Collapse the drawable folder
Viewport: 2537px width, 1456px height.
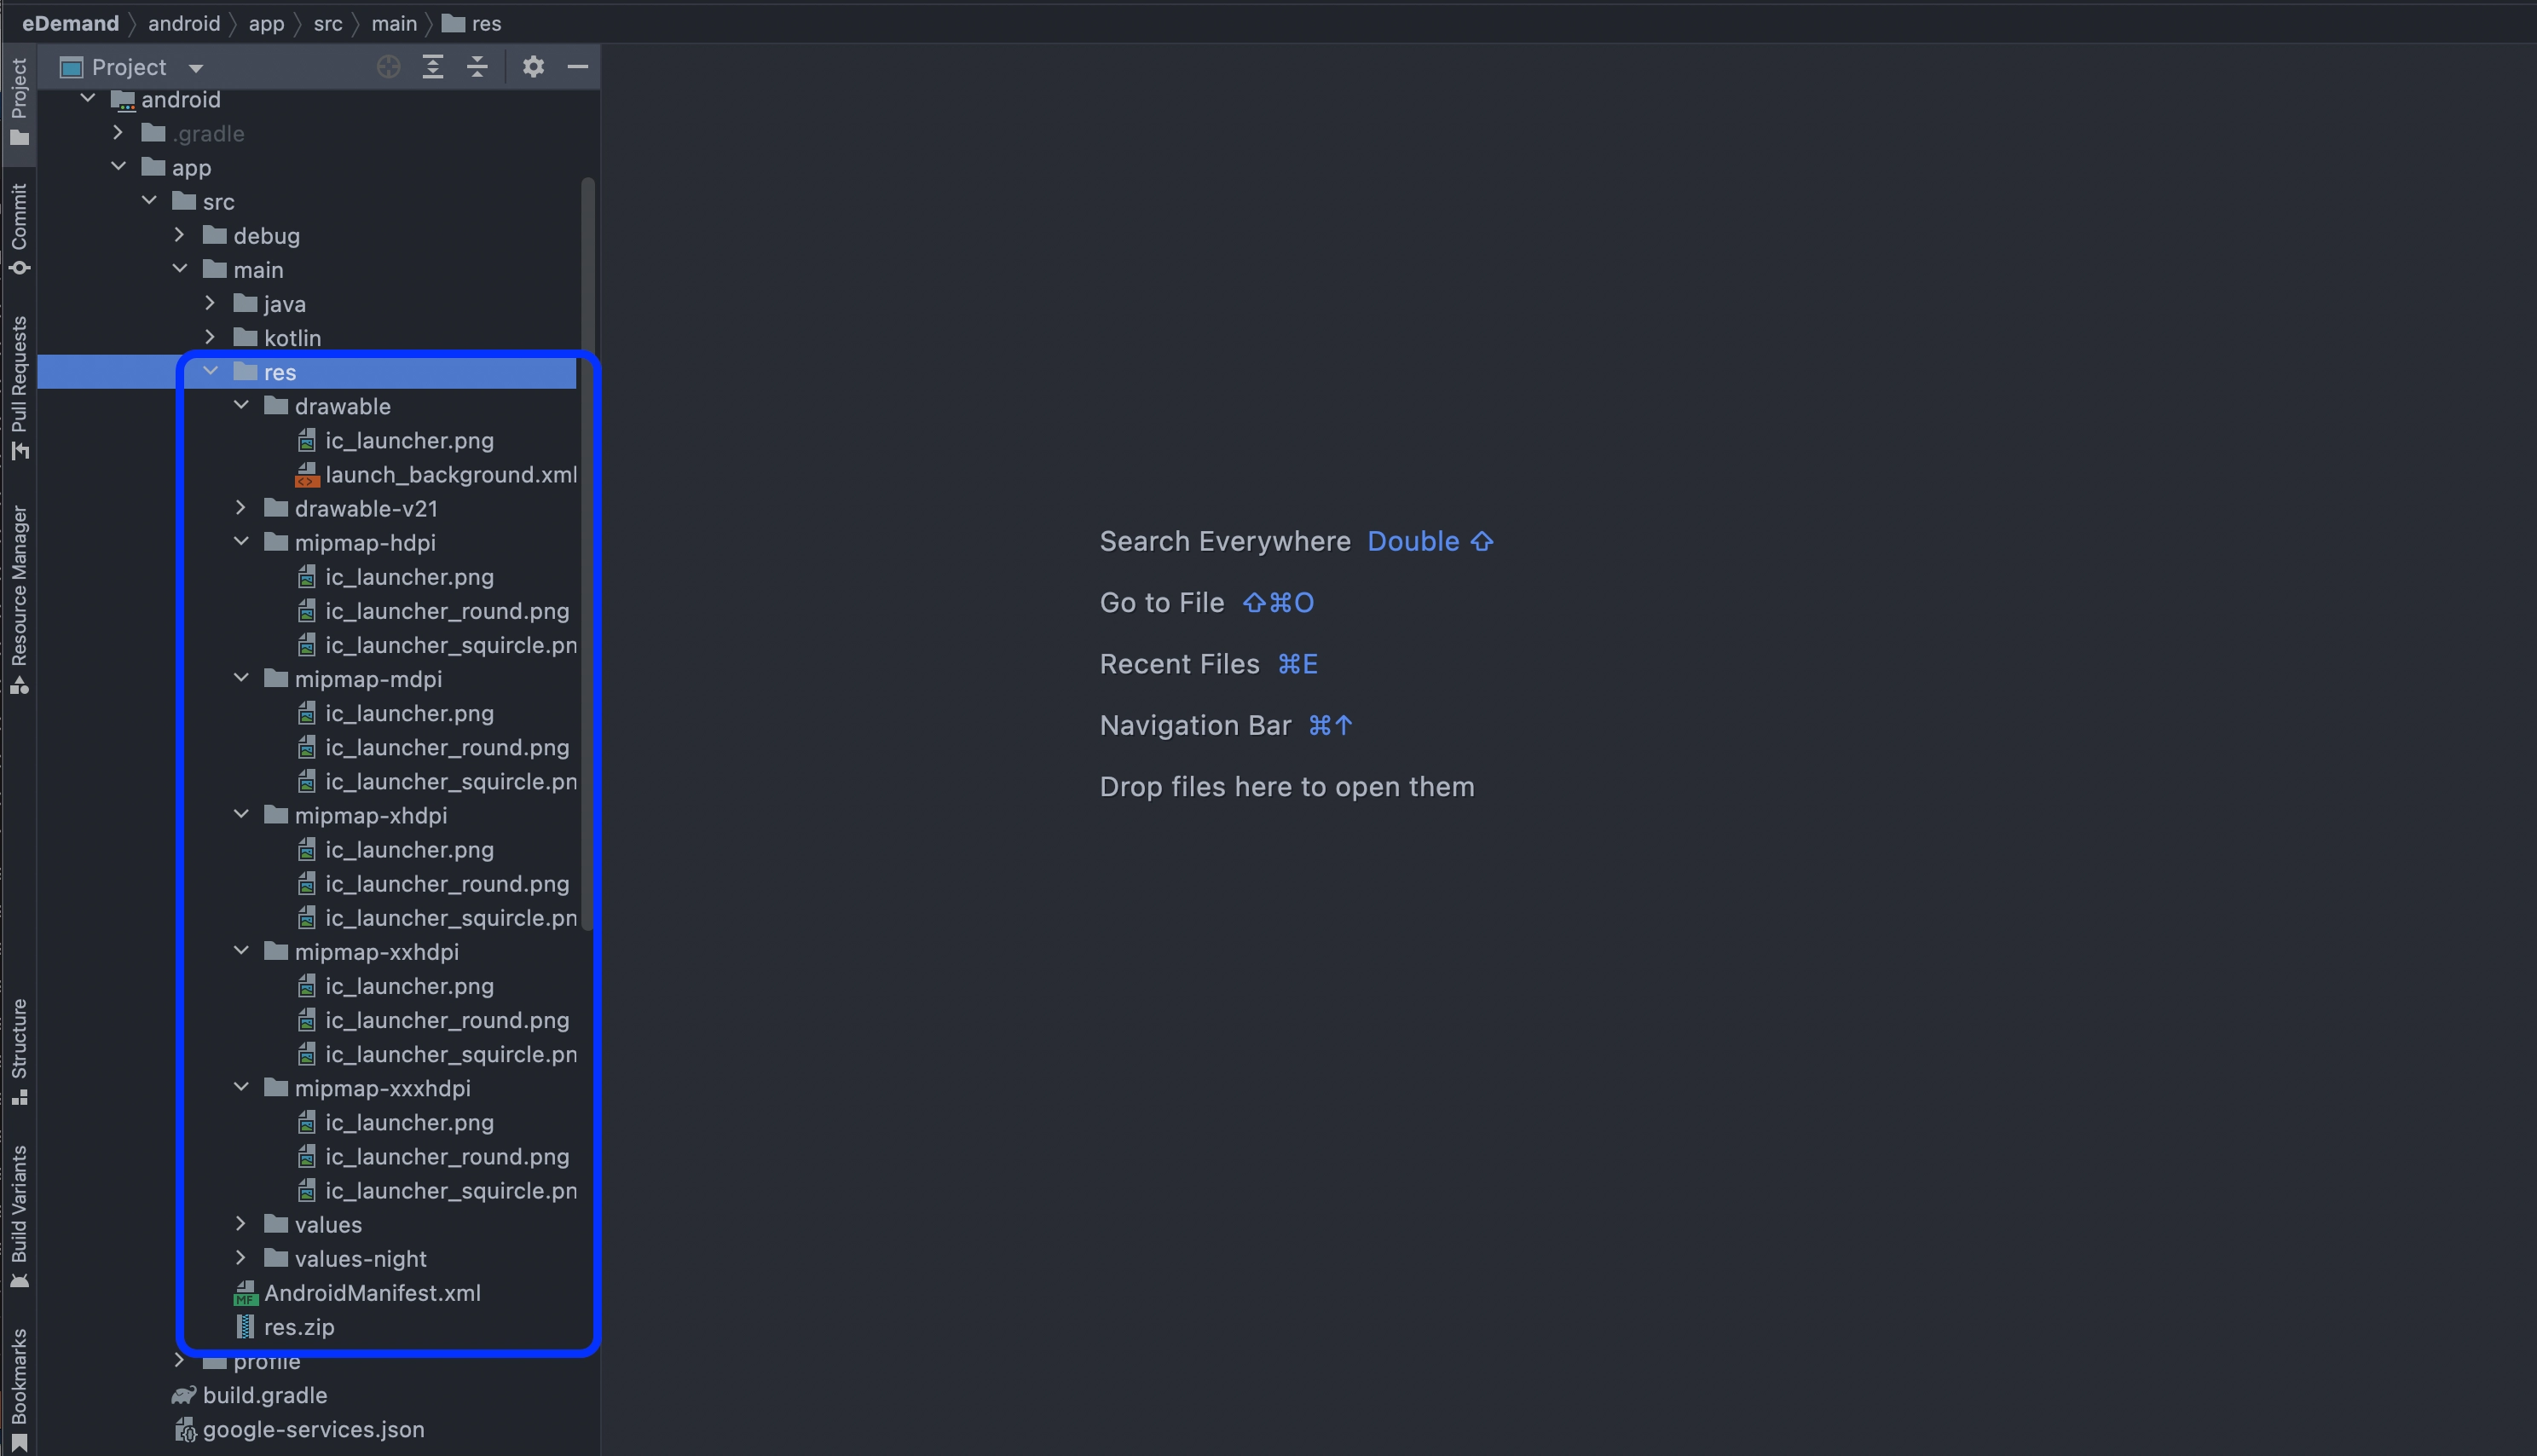pyautogui.click(x=241, y=405)
